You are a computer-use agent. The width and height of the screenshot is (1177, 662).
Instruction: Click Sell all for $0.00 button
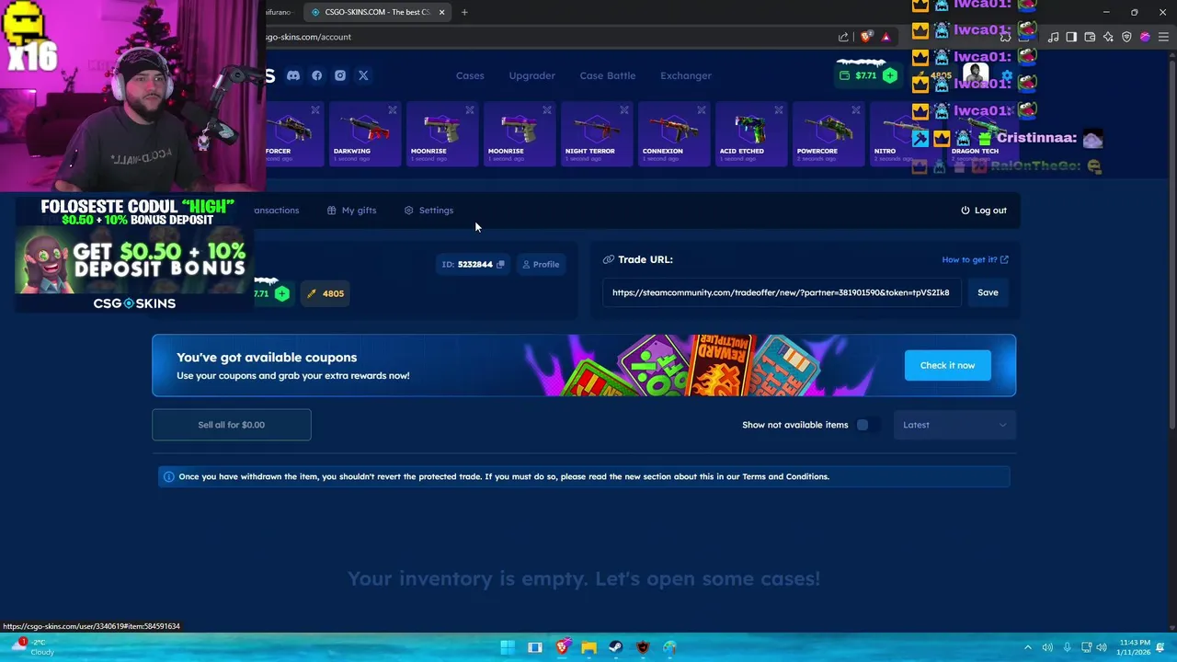point(232,425)
